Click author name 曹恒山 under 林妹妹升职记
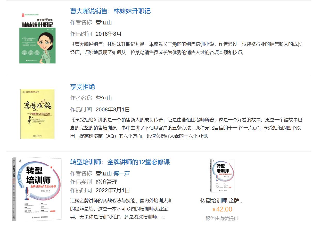The height and width of the screenshot is (230, 313). [104, 22]
